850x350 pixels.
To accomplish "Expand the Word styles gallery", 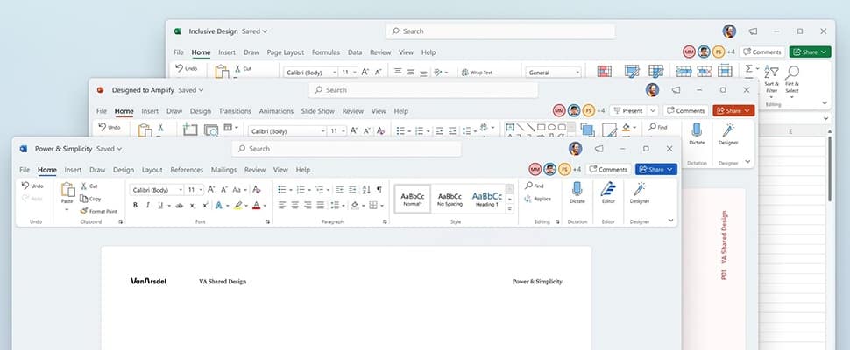I will (510, 208).
